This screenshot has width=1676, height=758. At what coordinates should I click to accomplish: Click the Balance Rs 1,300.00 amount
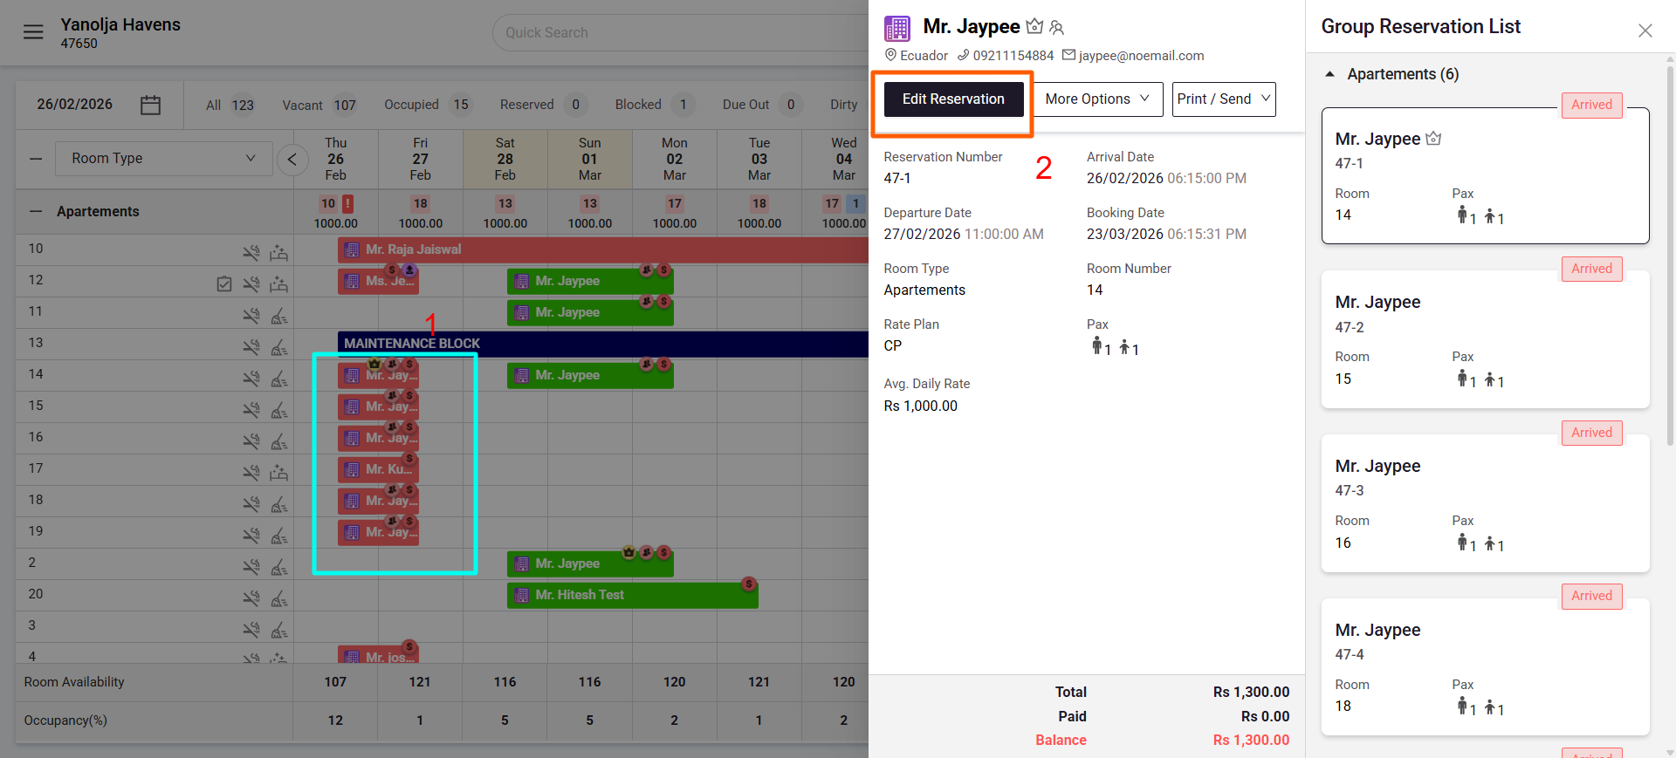pyautogui.click(x=1251, y=741)
